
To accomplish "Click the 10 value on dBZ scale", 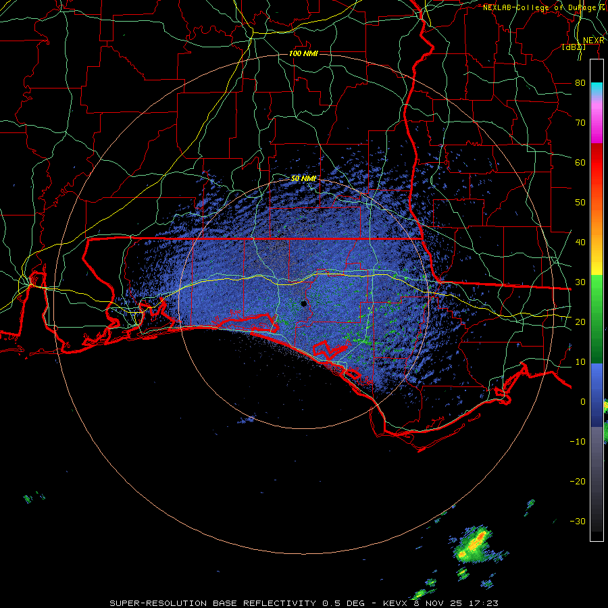I will point(580,362).
